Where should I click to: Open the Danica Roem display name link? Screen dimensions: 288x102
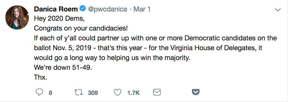(x=56, y=9)
